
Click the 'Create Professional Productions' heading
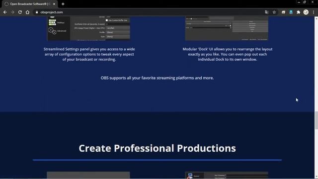[157, 148]
